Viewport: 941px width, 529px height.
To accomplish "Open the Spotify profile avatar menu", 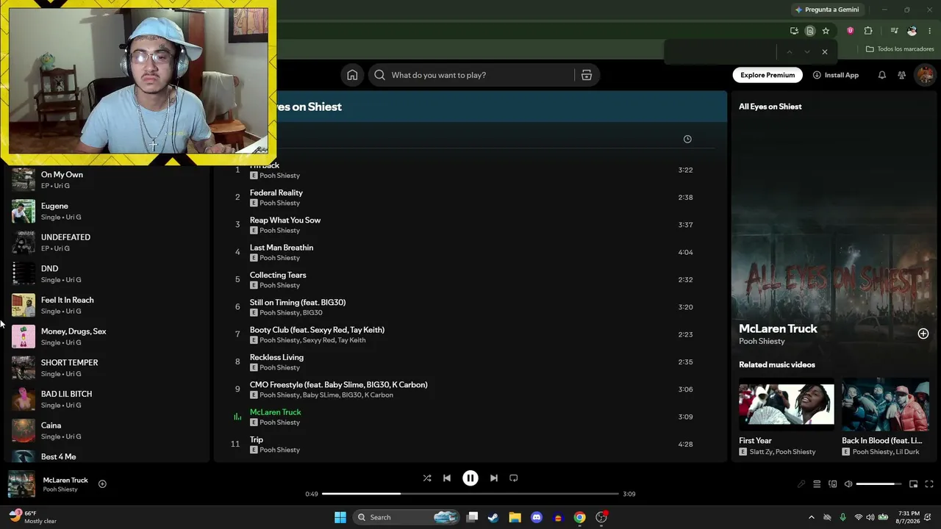I will coord(925,75).
